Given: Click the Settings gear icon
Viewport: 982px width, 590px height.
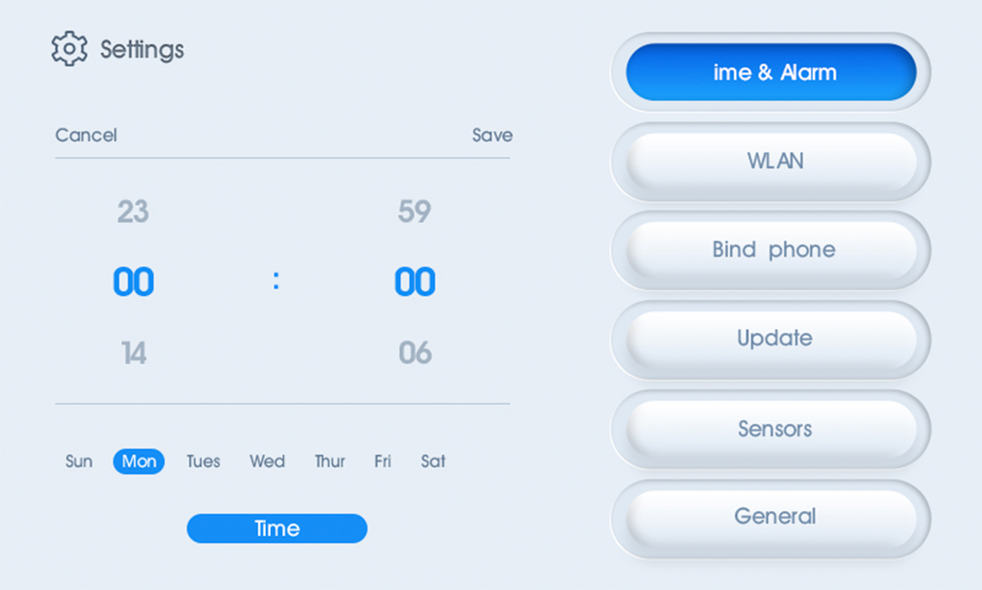Looking at the screenshot, I should point(69,49).
